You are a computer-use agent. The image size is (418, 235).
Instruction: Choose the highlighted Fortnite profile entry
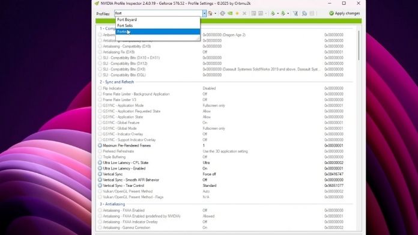pos(157,31)
